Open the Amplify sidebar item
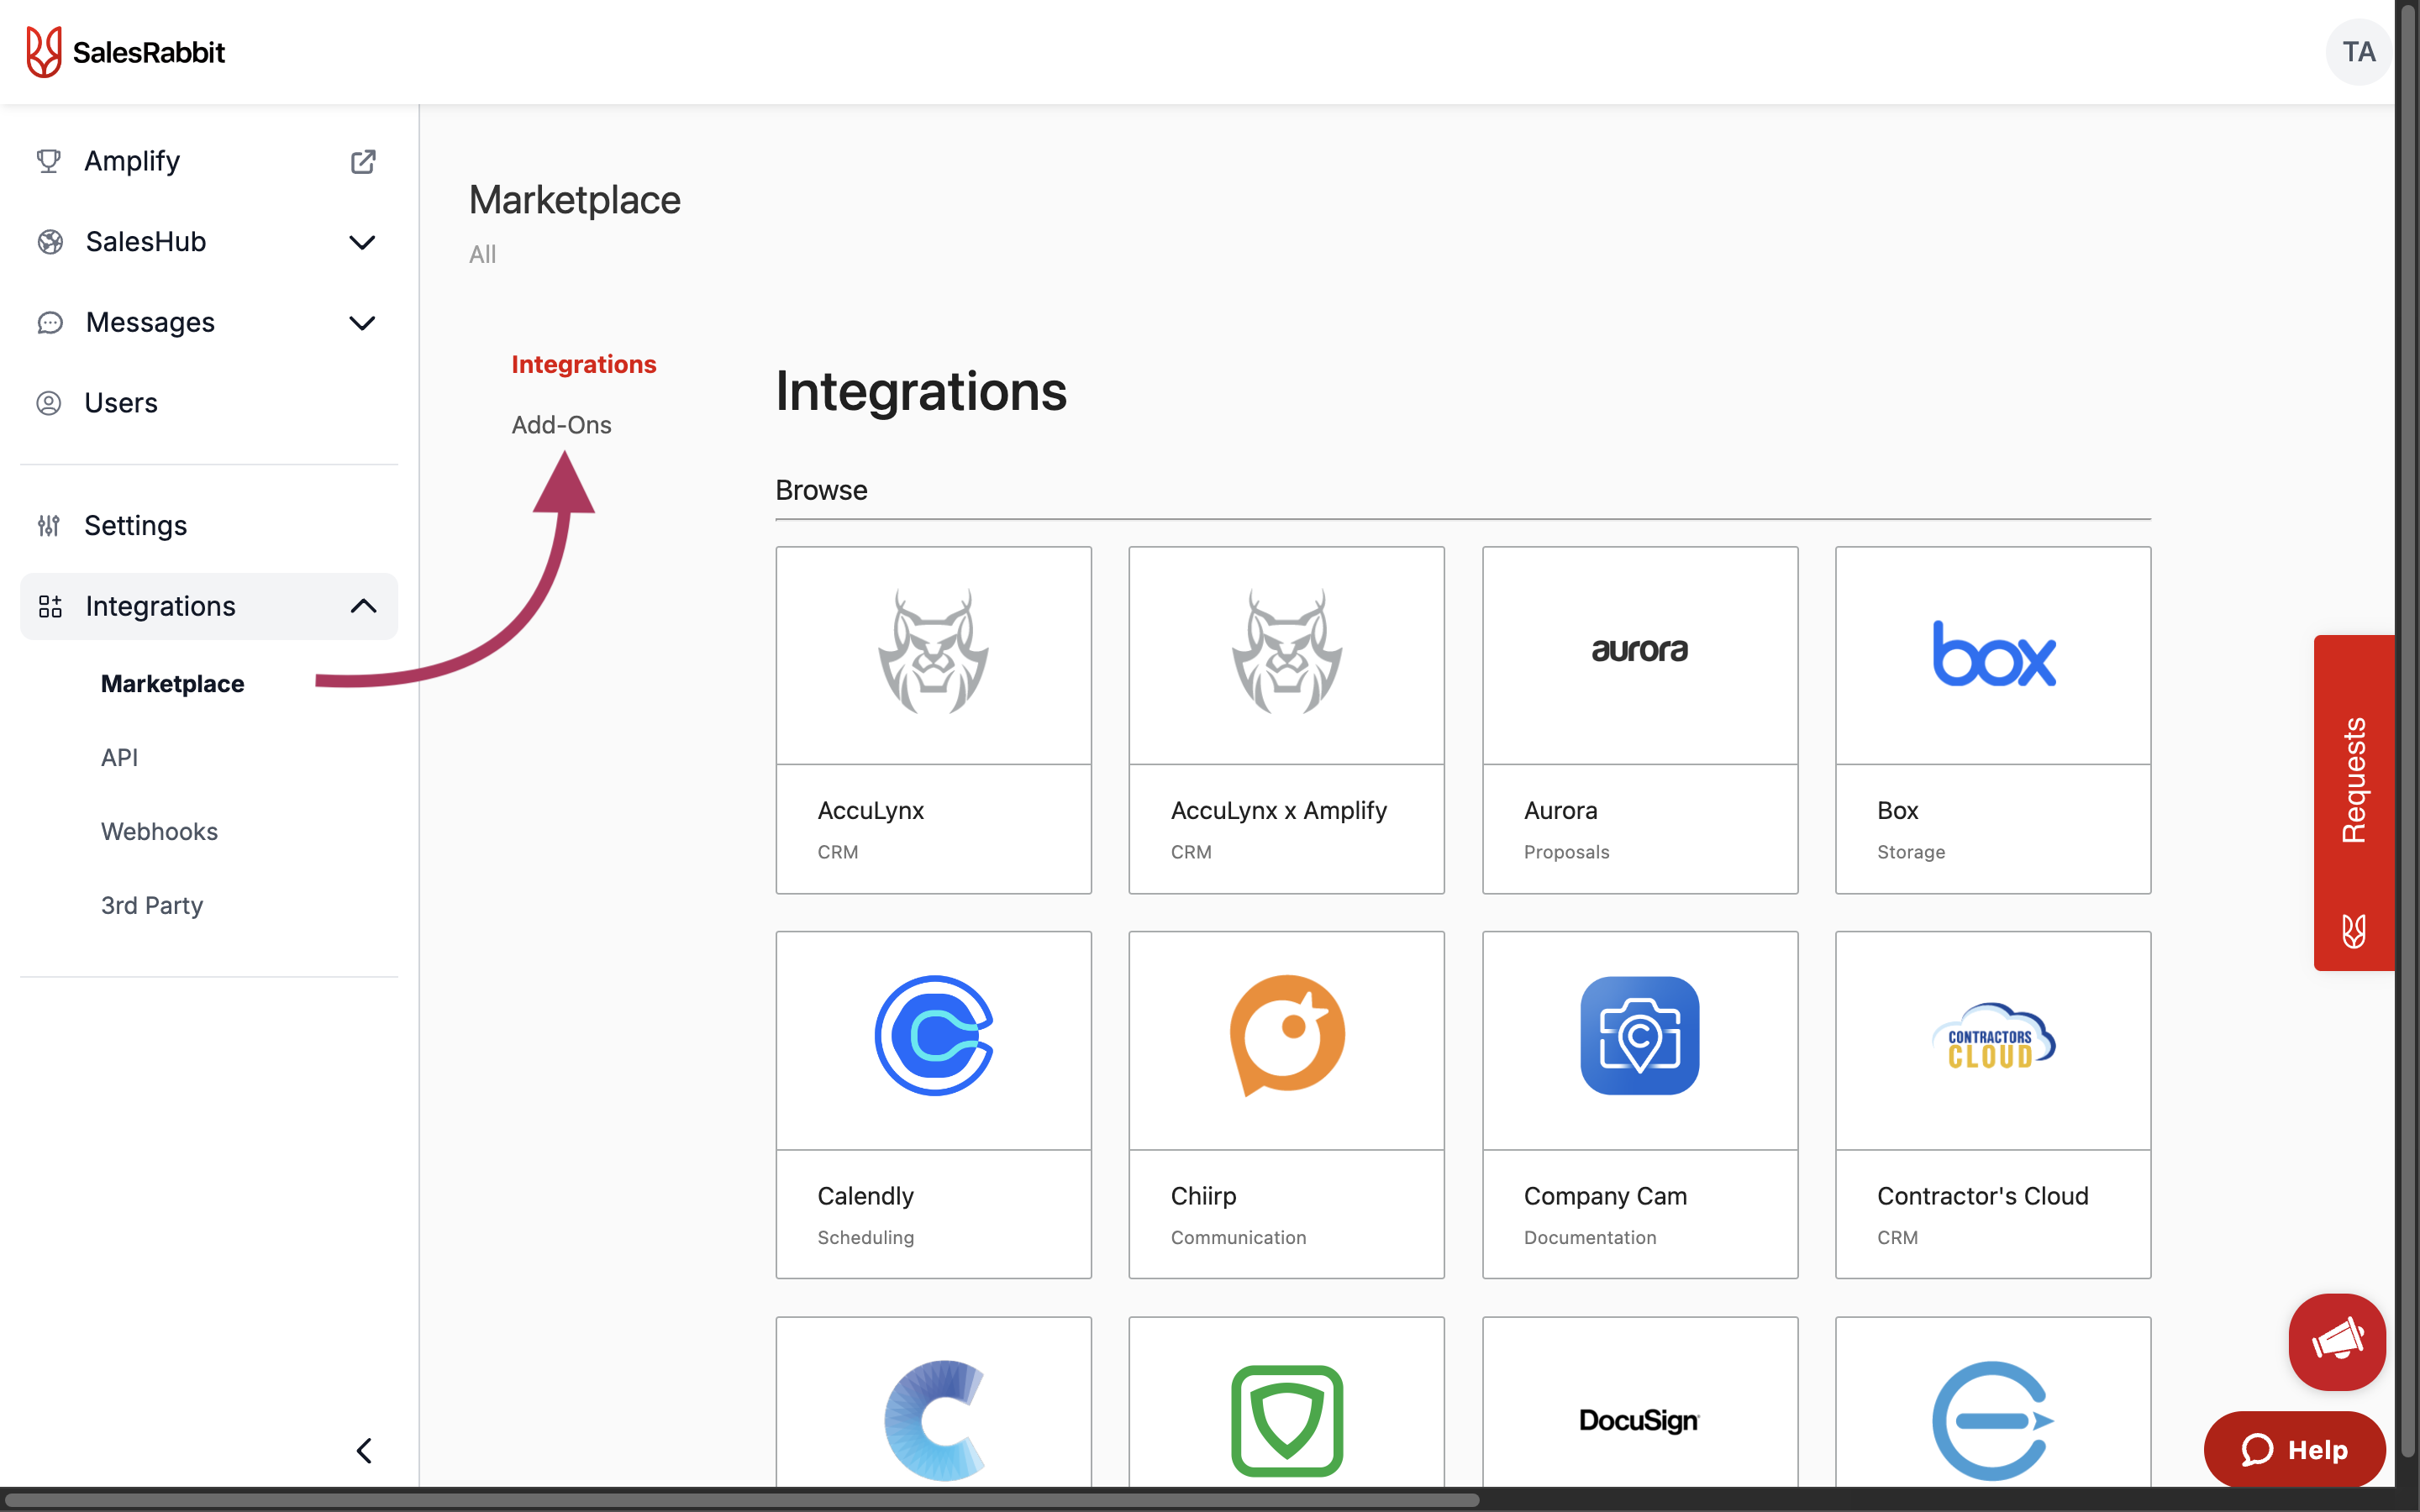2420x1512 pixels. pos(132,161)
